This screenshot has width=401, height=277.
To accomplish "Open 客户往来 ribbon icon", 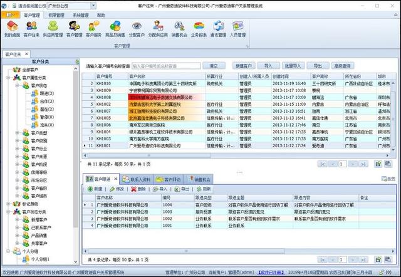I will pos(31,29).
